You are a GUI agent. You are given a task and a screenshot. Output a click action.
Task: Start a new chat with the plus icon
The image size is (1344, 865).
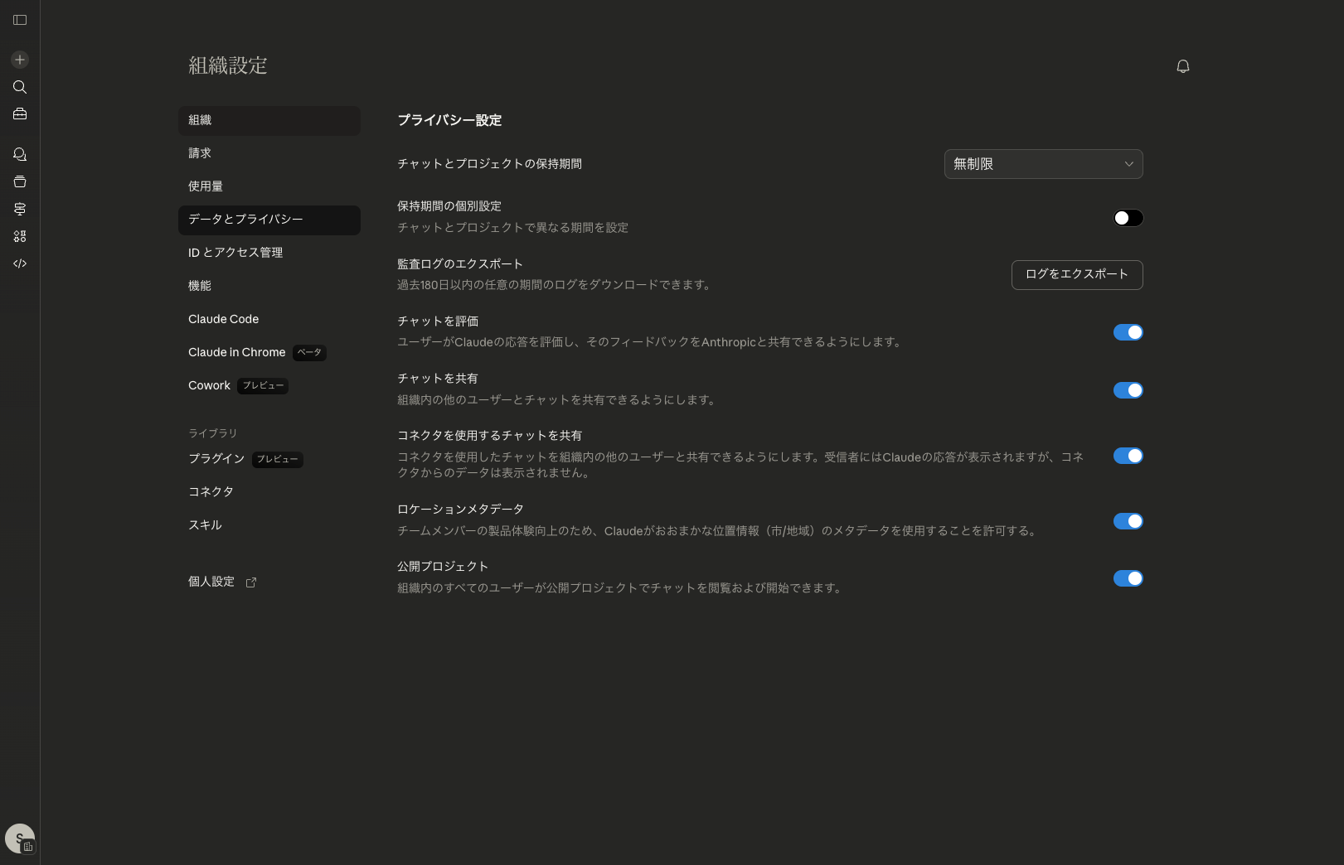click(x=19, y=59)
